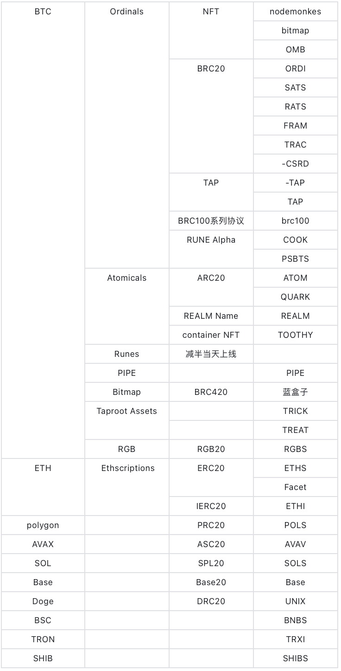Click the IERC20 cell
The image size is (341, 671).
point(211,506)
